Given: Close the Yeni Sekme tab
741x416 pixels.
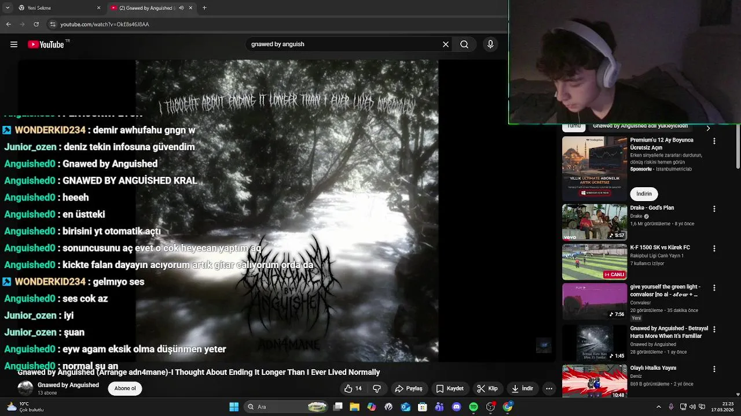Looking at the screenshot, I should [x=98, y=8].
